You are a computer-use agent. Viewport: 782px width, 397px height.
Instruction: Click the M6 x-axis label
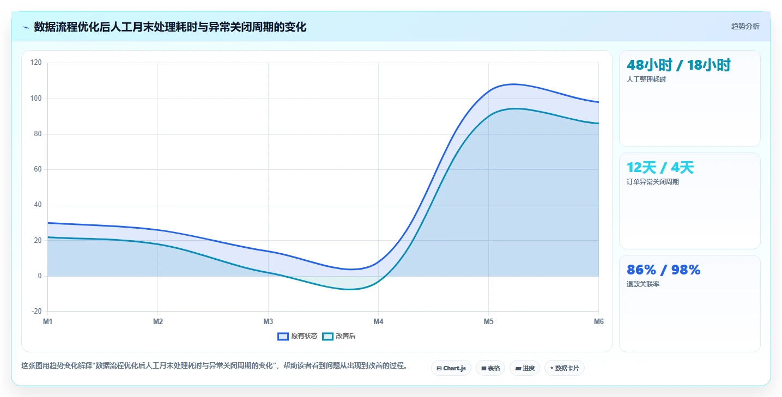[x=598, y=322]
